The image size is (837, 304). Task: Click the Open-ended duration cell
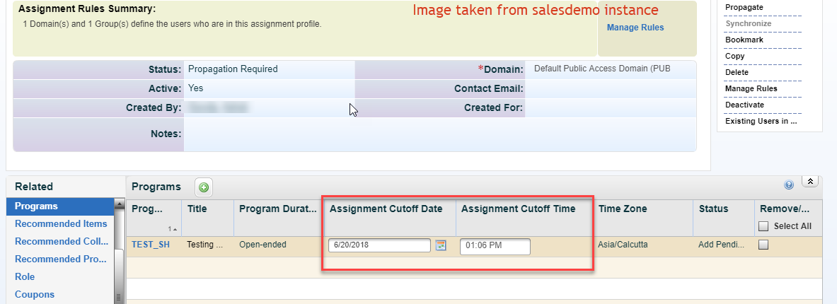(262, 245)
